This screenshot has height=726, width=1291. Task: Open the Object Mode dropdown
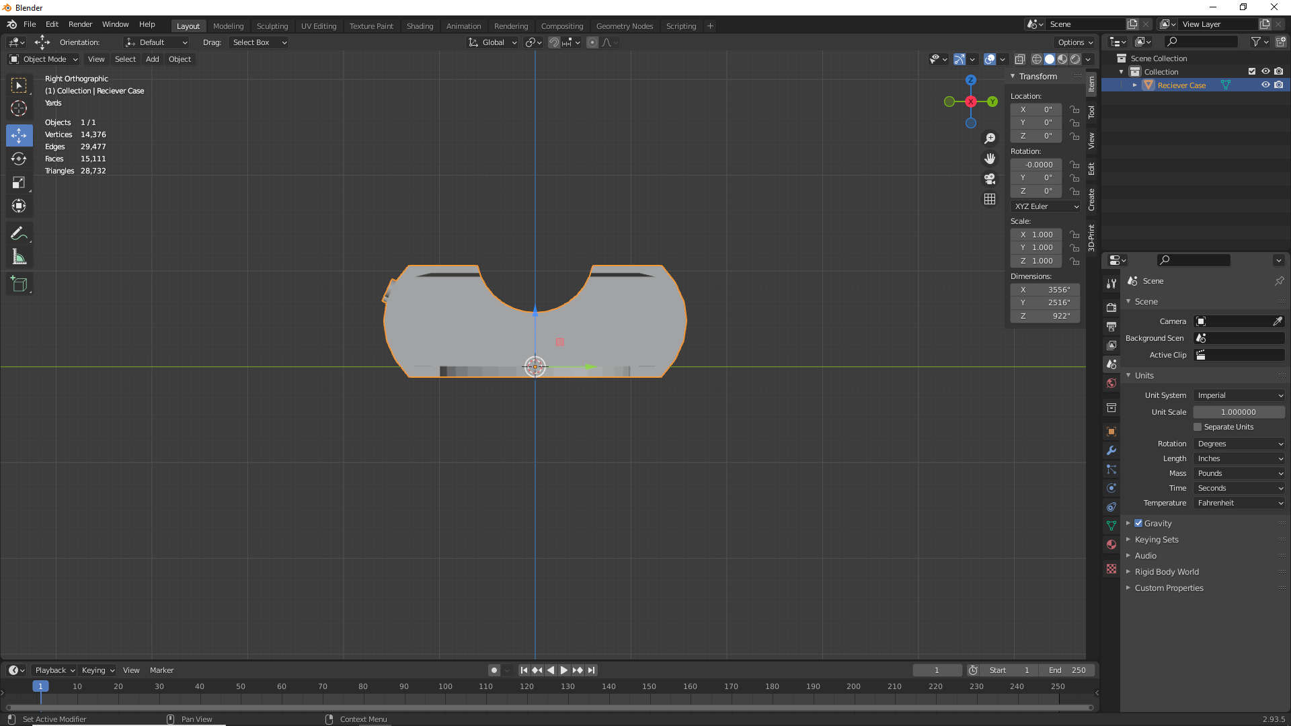tap(44, 59)
